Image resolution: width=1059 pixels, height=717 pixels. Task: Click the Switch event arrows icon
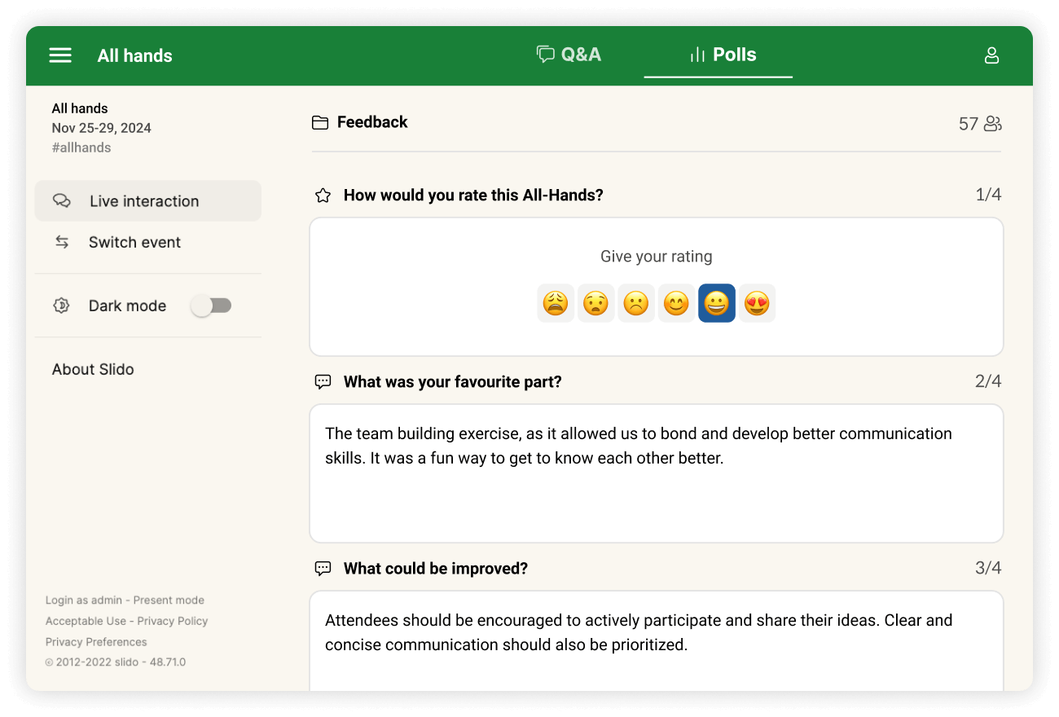[x=62, y=242]
